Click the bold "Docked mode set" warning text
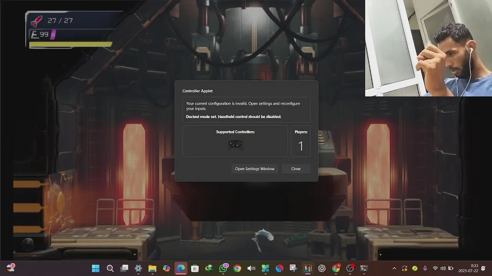Viewport: 492px width, 276px height. [234, 117]
